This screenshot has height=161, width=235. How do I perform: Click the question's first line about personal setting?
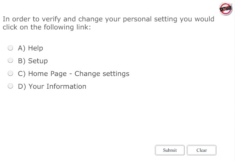(108, 19)
